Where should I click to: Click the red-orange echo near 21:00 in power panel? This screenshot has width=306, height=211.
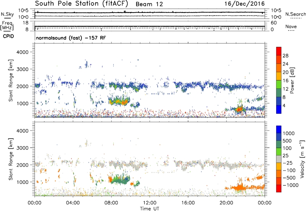pyautogui.click(x=239, y=109)
